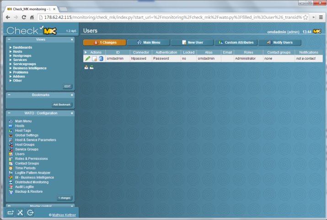Minimize the WATO Configuration snapin

(9, 113)
